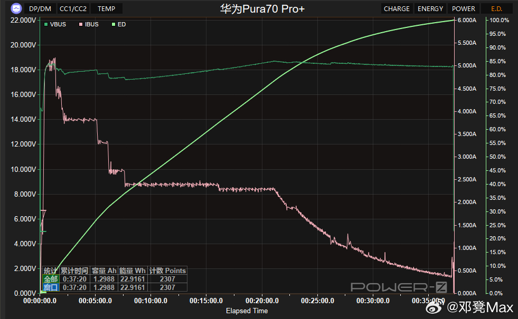
Task: Click the 50.0% axis label
Action: pos(497,157)
